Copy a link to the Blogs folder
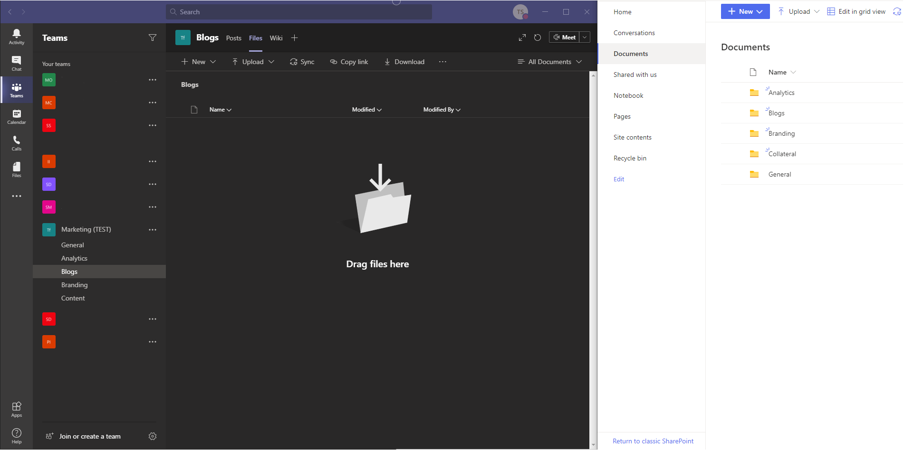Screen dimensions: 904x450 [x=349, y=61]
